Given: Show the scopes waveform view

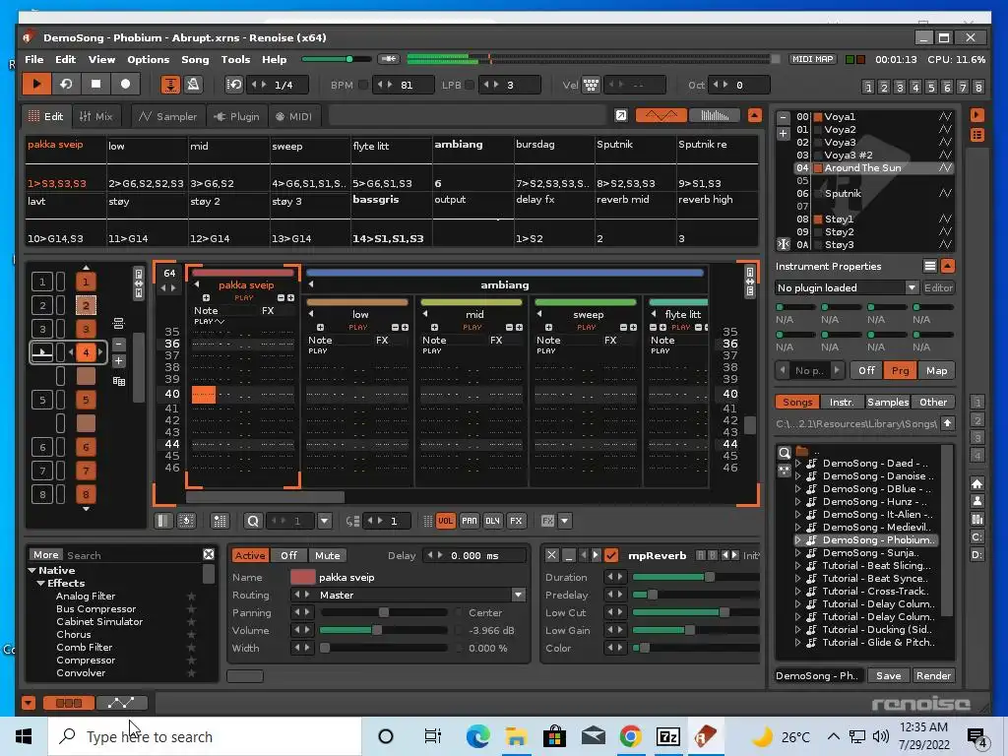Looking at the screenshot, I should coord(661,116).
